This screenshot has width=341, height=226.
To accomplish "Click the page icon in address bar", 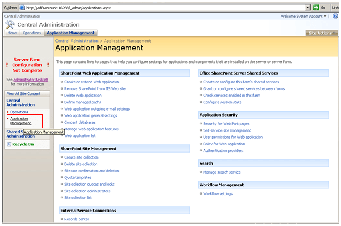I will click(x=22, y=8).
